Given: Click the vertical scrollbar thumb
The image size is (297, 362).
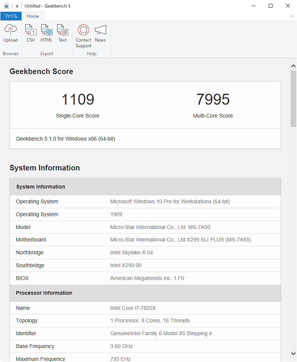Looking at the screenshot, I should click(293, 99).
